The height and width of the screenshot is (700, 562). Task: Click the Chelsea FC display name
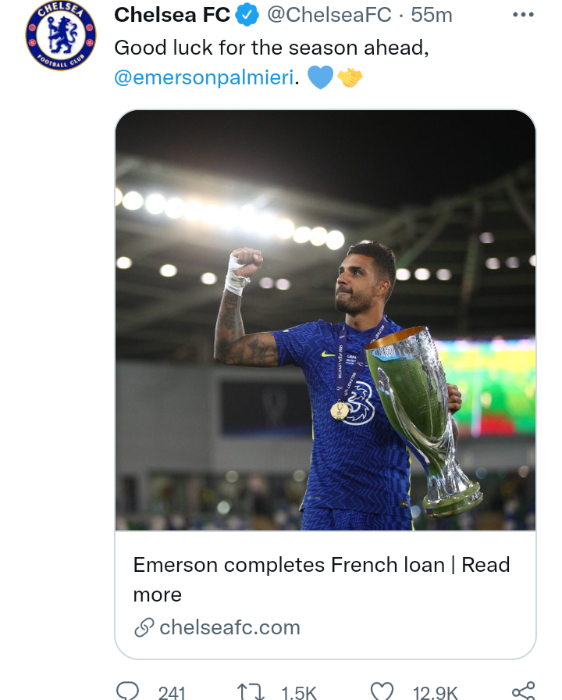172,15
